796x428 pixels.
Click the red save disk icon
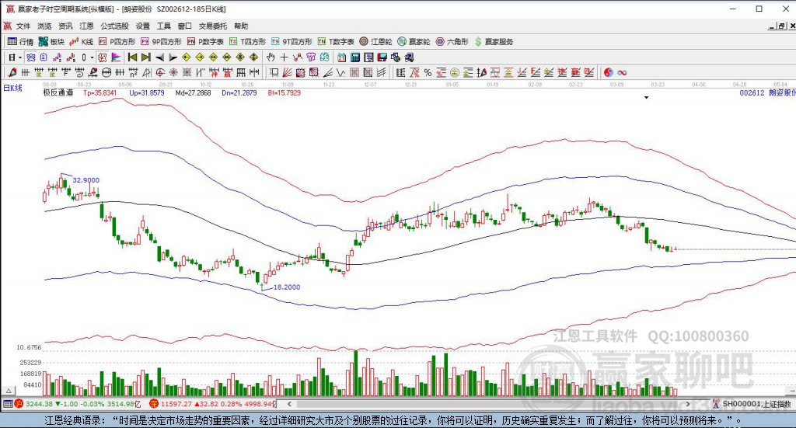coord(382,57)
